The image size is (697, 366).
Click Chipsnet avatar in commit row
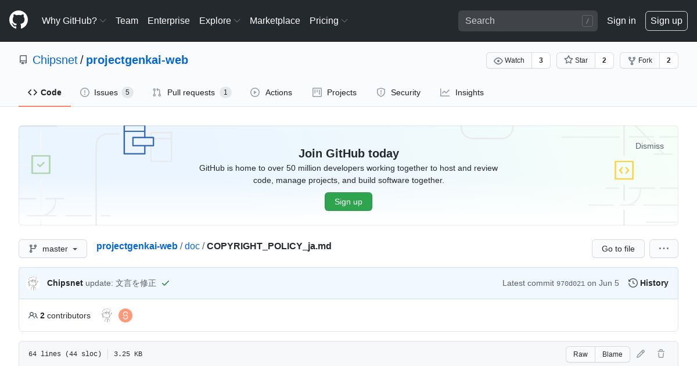(x=33, y=283)
